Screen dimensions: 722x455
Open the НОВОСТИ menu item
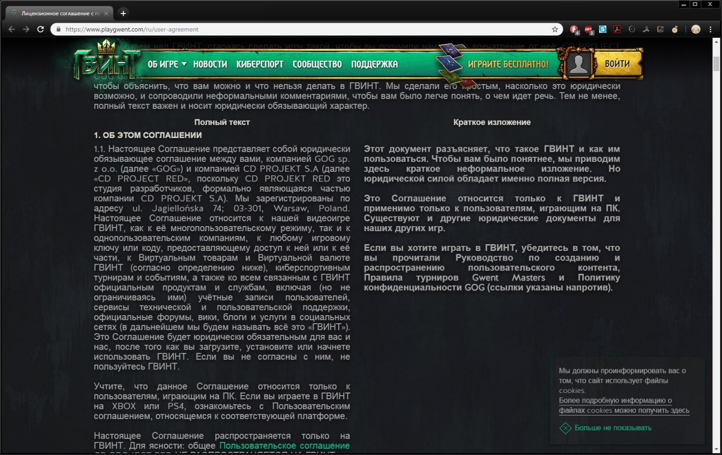click(210, 64)
